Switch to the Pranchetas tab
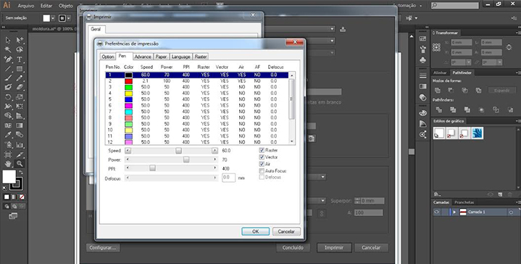 [464, 202]
